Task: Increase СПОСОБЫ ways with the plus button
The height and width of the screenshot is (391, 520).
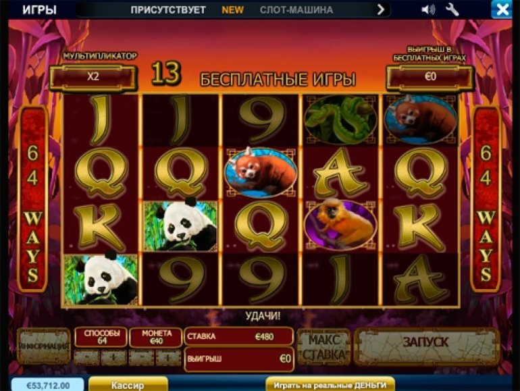Action: click(113, 358)
